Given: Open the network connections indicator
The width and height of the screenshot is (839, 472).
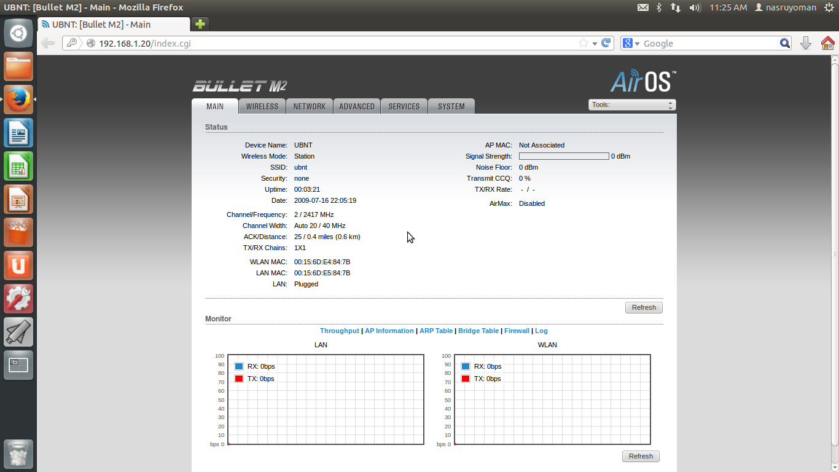Looking at the screenshot, I should tap(676, 7).
